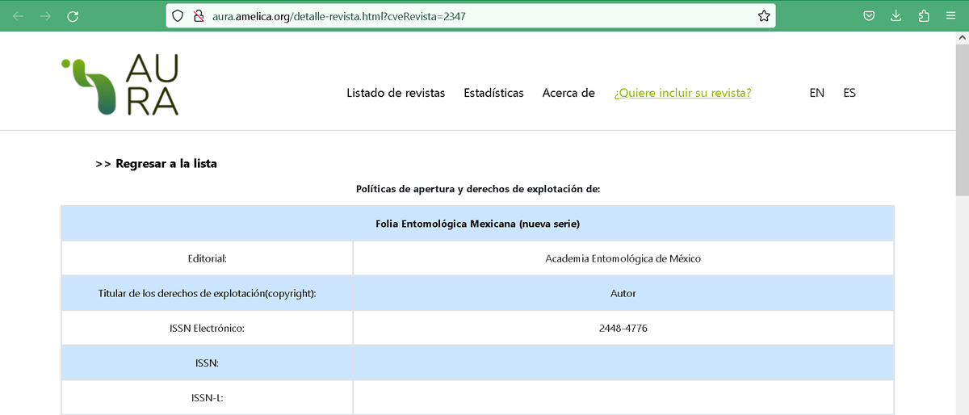Bookmark this page with the star icon
The height and width of the screenshot is (415, 969).
click(x=764, y=16)
